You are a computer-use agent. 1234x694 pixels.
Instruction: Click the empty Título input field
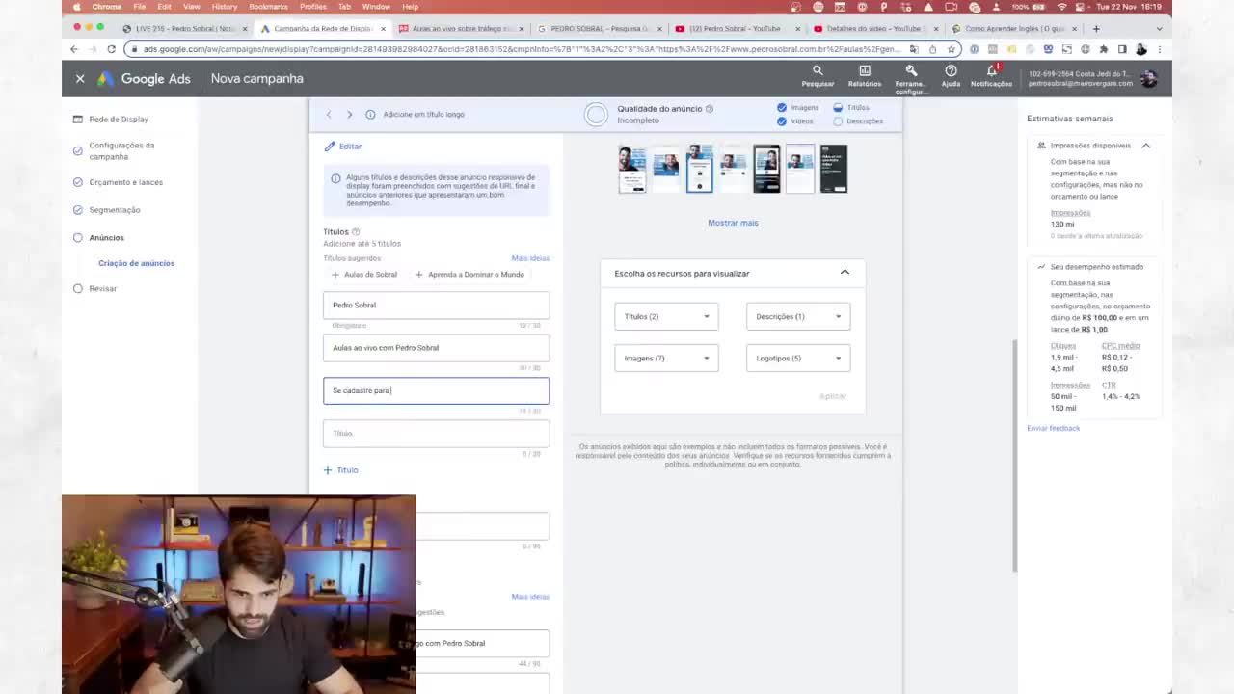436,434
